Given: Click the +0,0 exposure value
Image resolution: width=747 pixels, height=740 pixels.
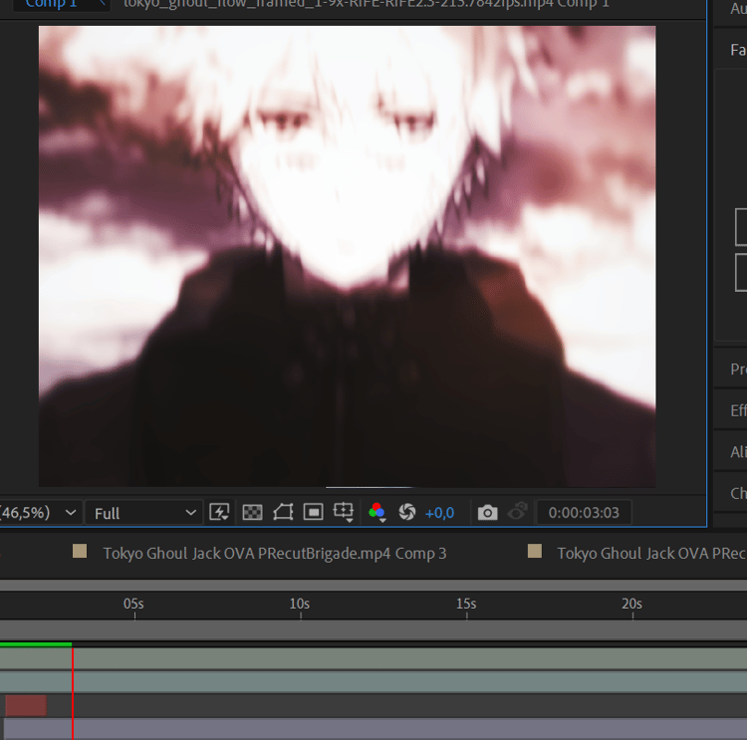Looking at the screenshot, I should click(439, 513).
